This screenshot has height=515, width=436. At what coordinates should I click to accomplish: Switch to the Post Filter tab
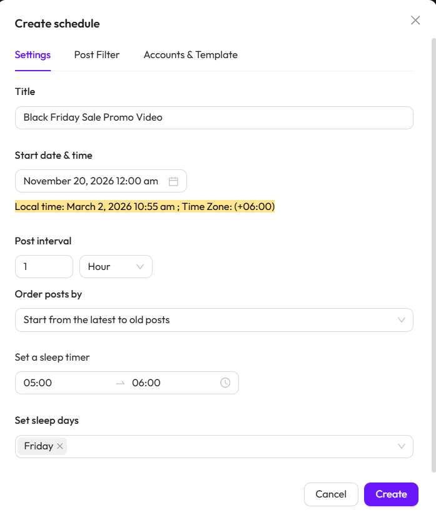(96, 55)
